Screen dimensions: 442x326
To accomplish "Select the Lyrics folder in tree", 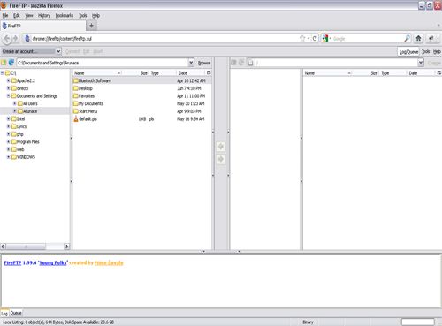I will tap(19, 126).
